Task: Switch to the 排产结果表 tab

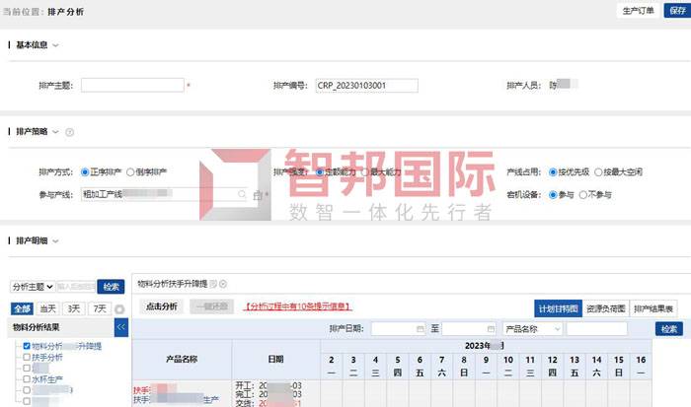Action: pos(654,306)
